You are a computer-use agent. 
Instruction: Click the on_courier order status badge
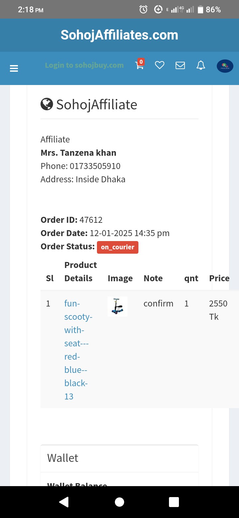(118, 247)
